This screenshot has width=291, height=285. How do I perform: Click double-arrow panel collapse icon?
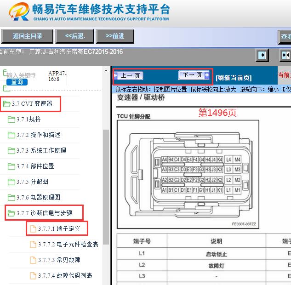tap(285, 55)
